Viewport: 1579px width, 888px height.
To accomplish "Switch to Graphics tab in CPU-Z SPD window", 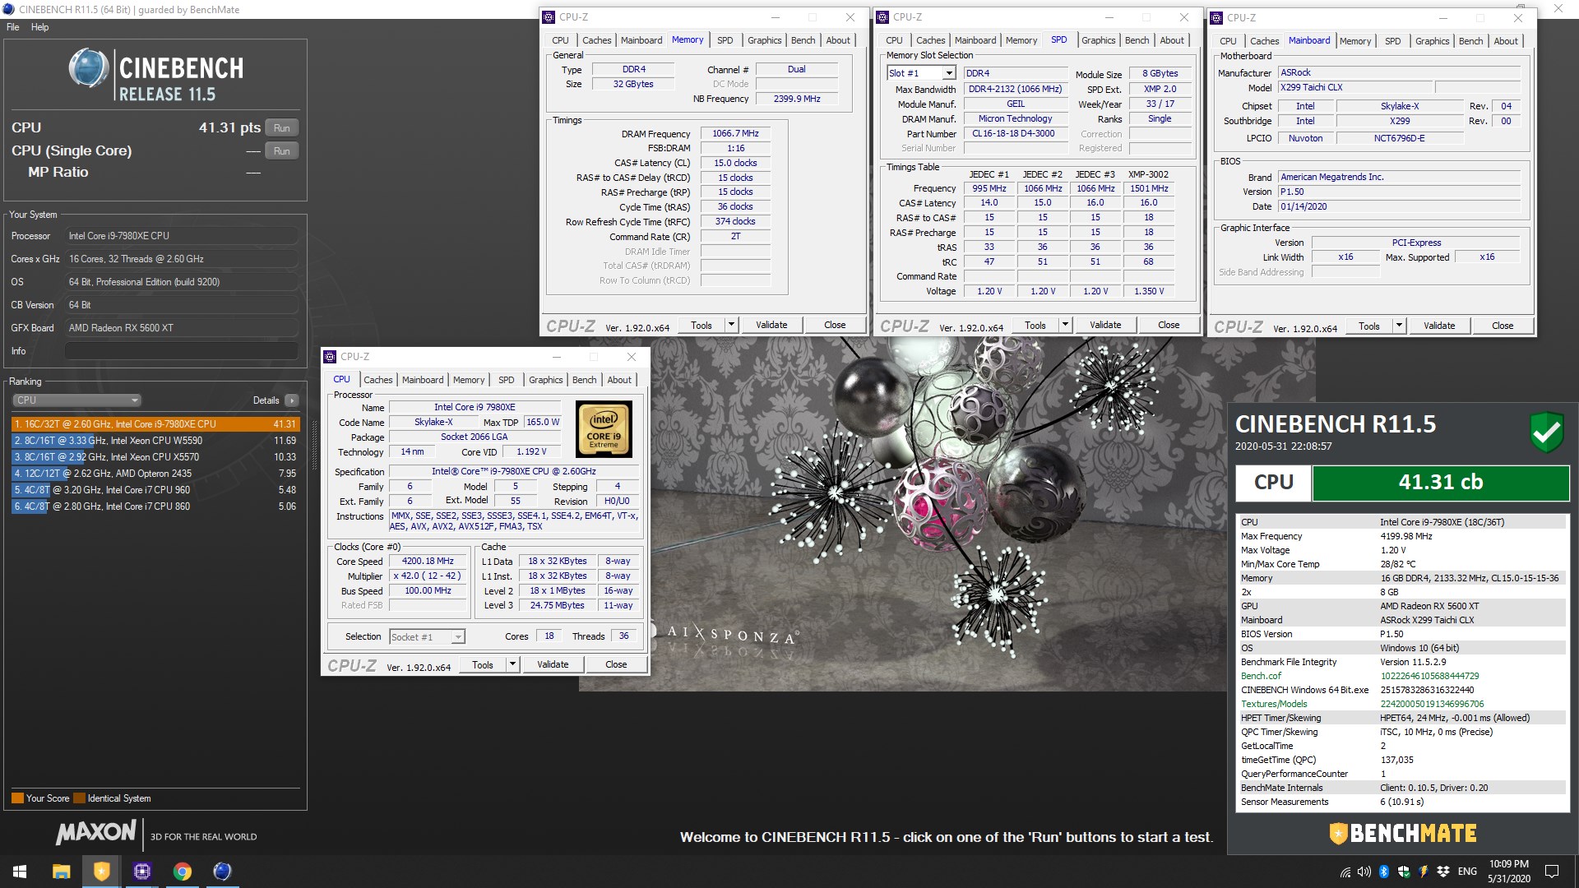I will coord(1098,40).
